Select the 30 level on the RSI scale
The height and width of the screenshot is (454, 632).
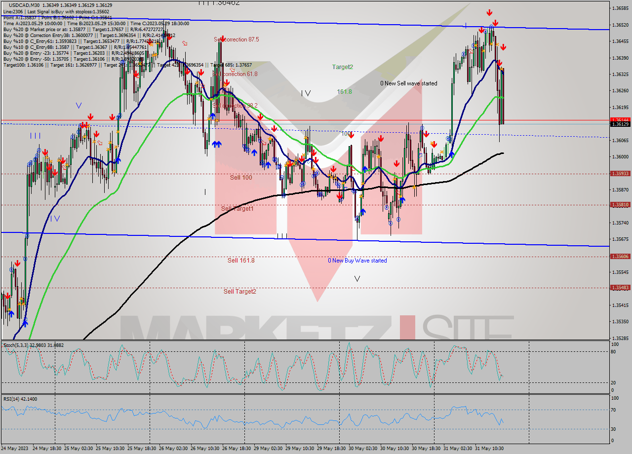tap(614, 429)
